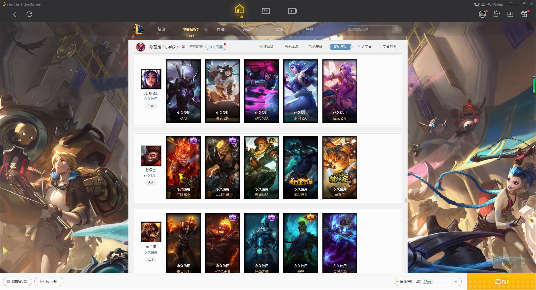Switch to 战绩总览 sub-tab
Image resolution: width=536 pixels, height=290 pixels.
click(x=267, y=47)
